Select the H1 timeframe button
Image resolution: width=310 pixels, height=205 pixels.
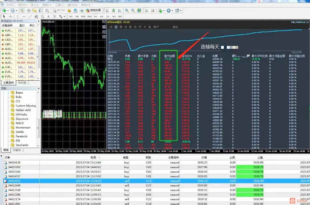click(x=96, y=16)
